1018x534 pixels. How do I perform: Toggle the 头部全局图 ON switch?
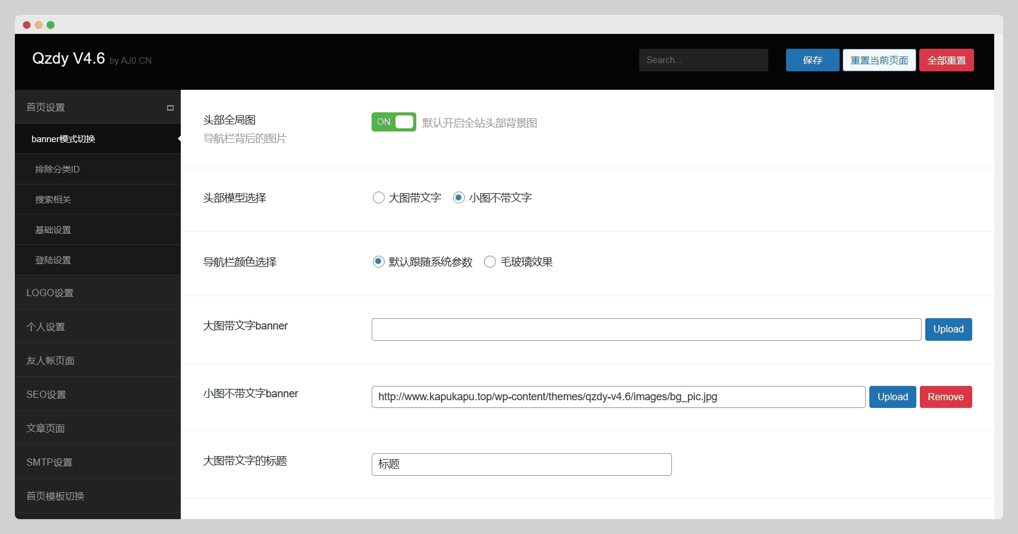[394, 122]
